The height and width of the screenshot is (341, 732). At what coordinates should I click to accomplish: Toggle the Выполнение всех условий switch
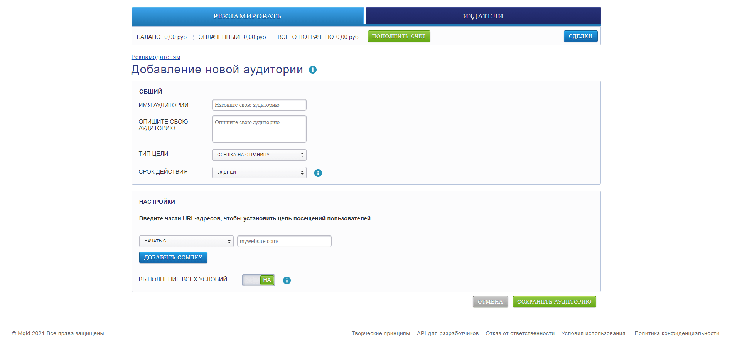point(258,280)
